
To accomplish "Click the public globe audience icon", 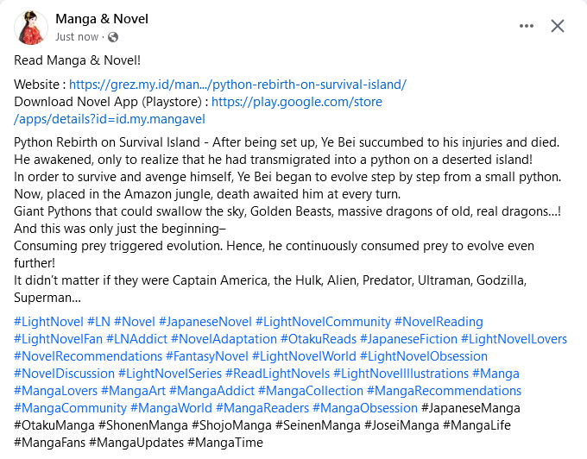I will tap(113, 37).
